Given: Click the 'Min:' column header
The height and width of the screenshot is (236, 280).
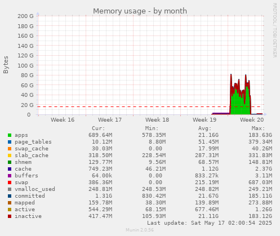Looking at the screenshot, I should click(x=152, y=128).
